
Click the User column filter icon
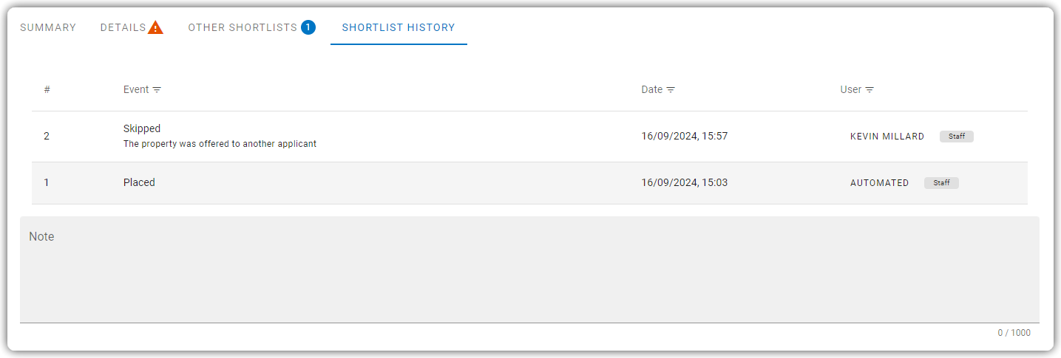(x=870, y=89)
